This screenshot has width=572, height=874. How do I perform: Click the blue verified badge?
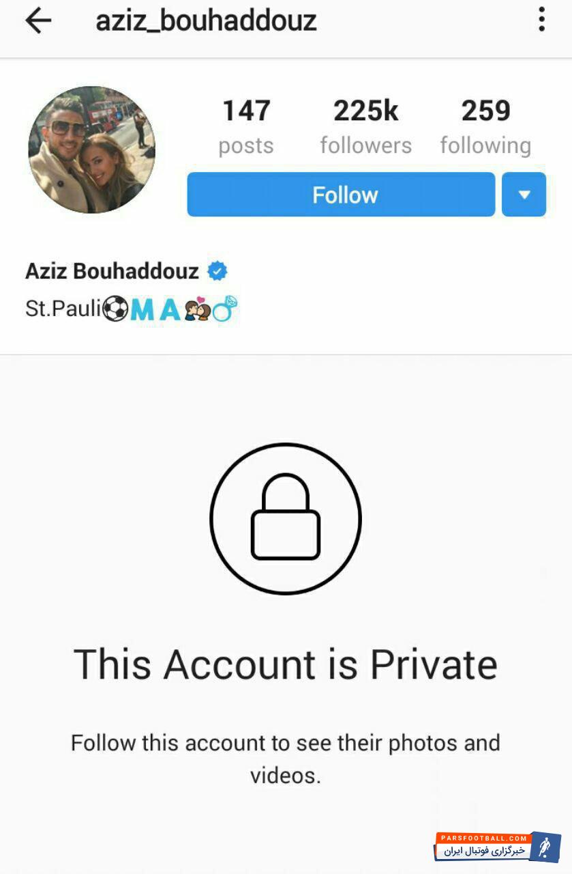point(217,271)
